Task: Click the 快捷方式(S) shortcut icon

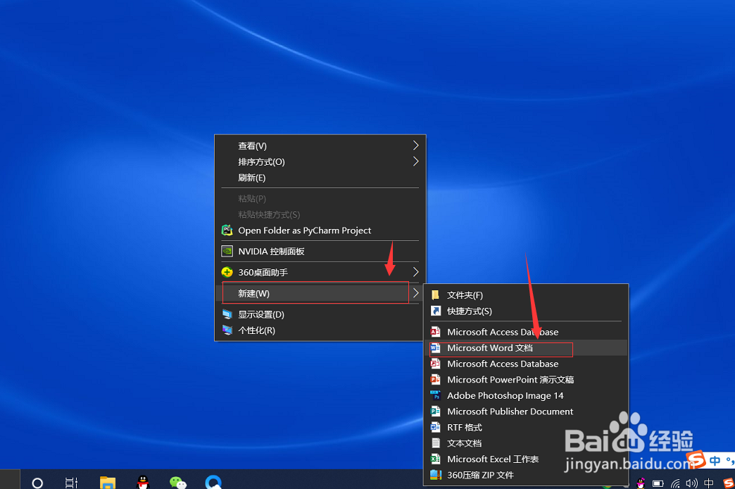Action: click(x=436, y=311)
